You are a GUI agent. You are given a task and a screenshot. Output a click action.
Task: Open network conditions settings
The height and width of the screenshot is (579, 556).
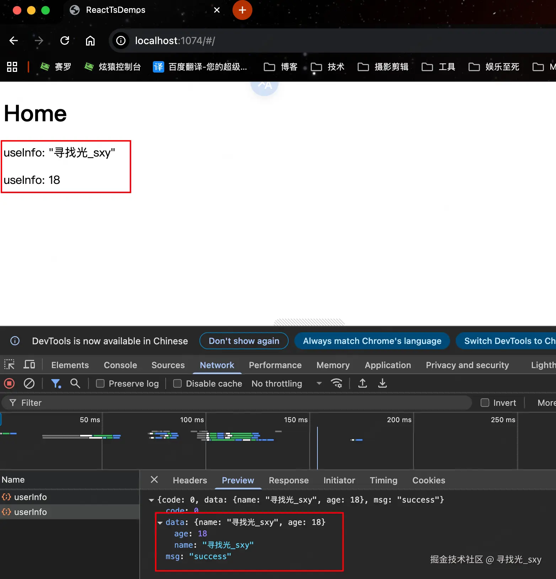(x=336, y=383)
